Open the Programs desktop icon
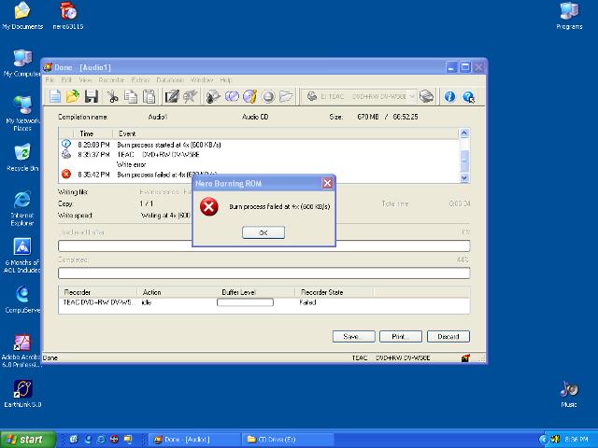Viewport: 598px width, 448px height. click(x=569, y=16)
